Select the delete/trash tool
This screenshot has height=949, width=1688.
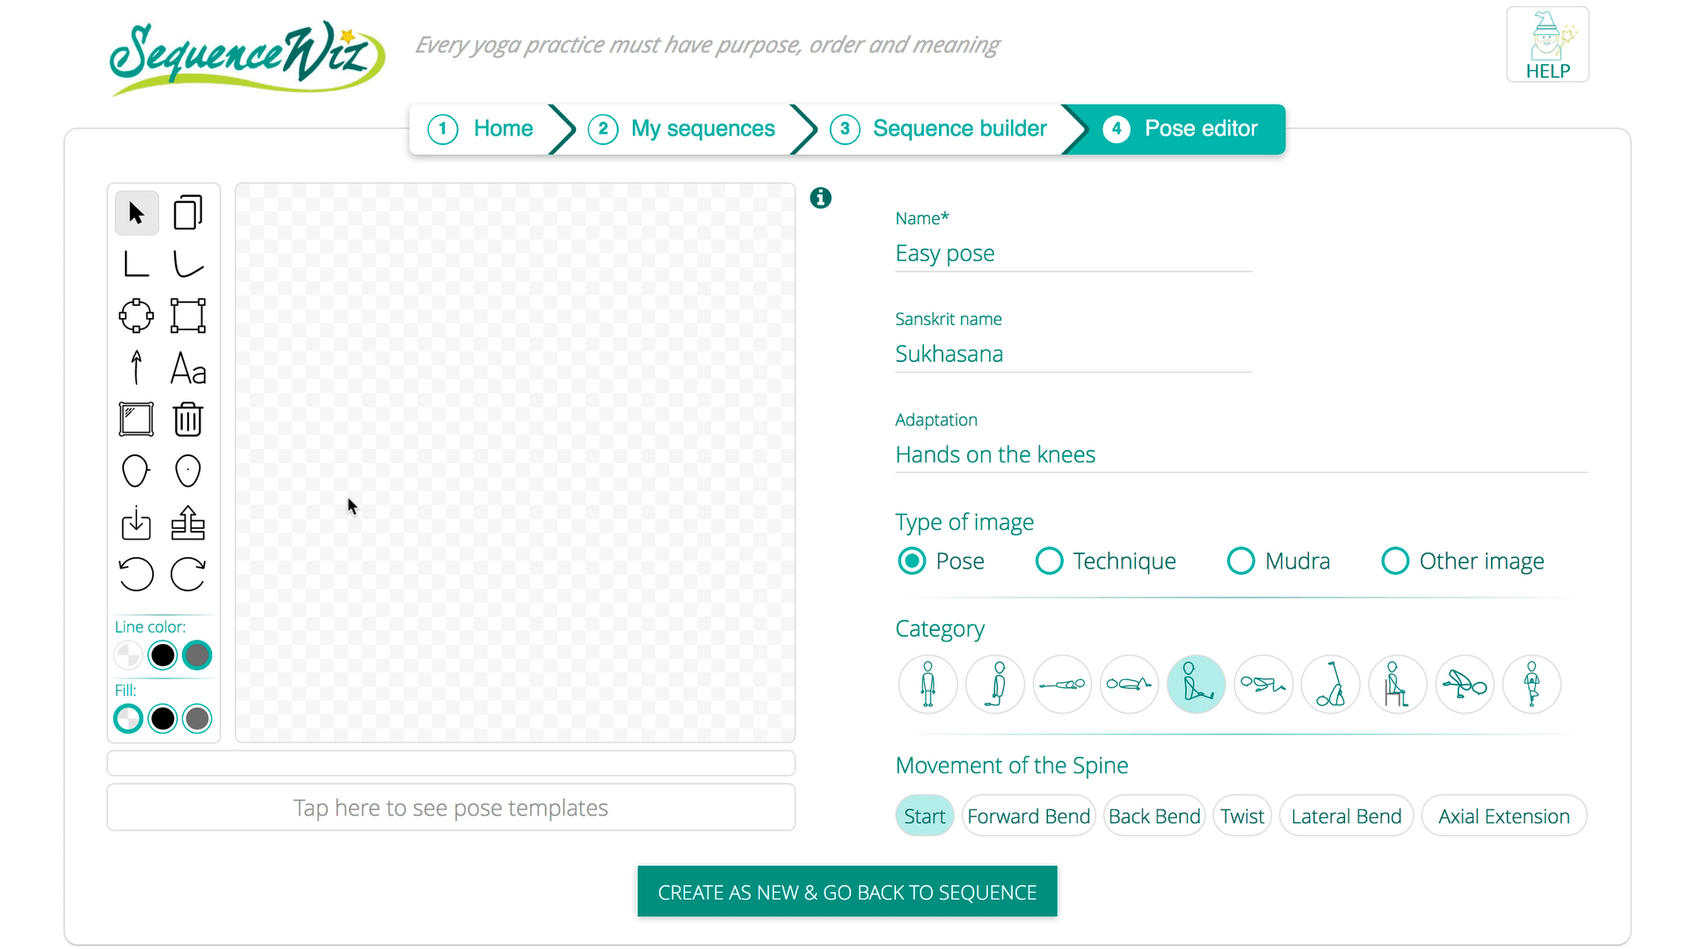[188, 419]
